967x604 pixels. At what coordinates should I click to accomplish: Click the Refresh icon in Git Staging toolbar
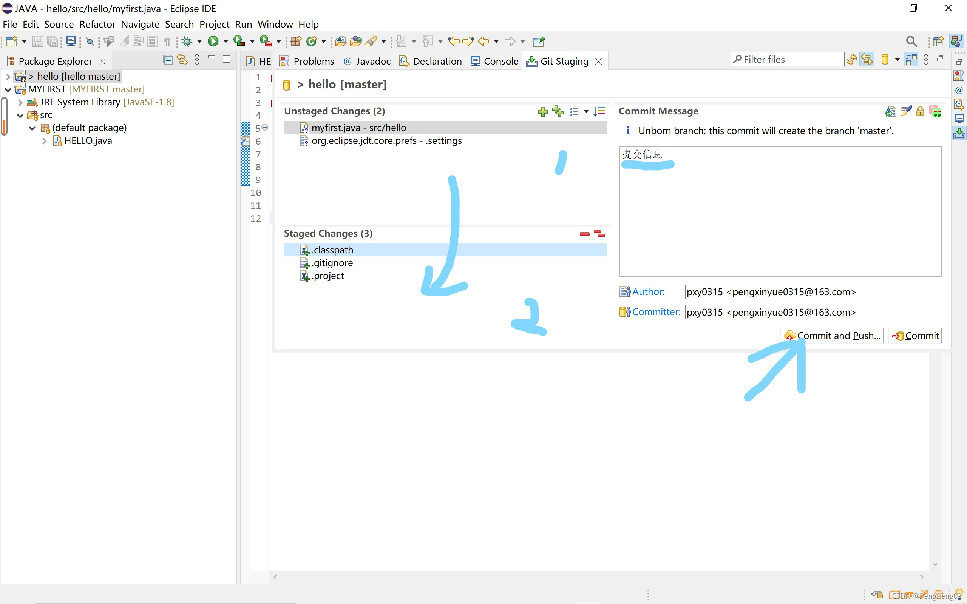point(851,60)
